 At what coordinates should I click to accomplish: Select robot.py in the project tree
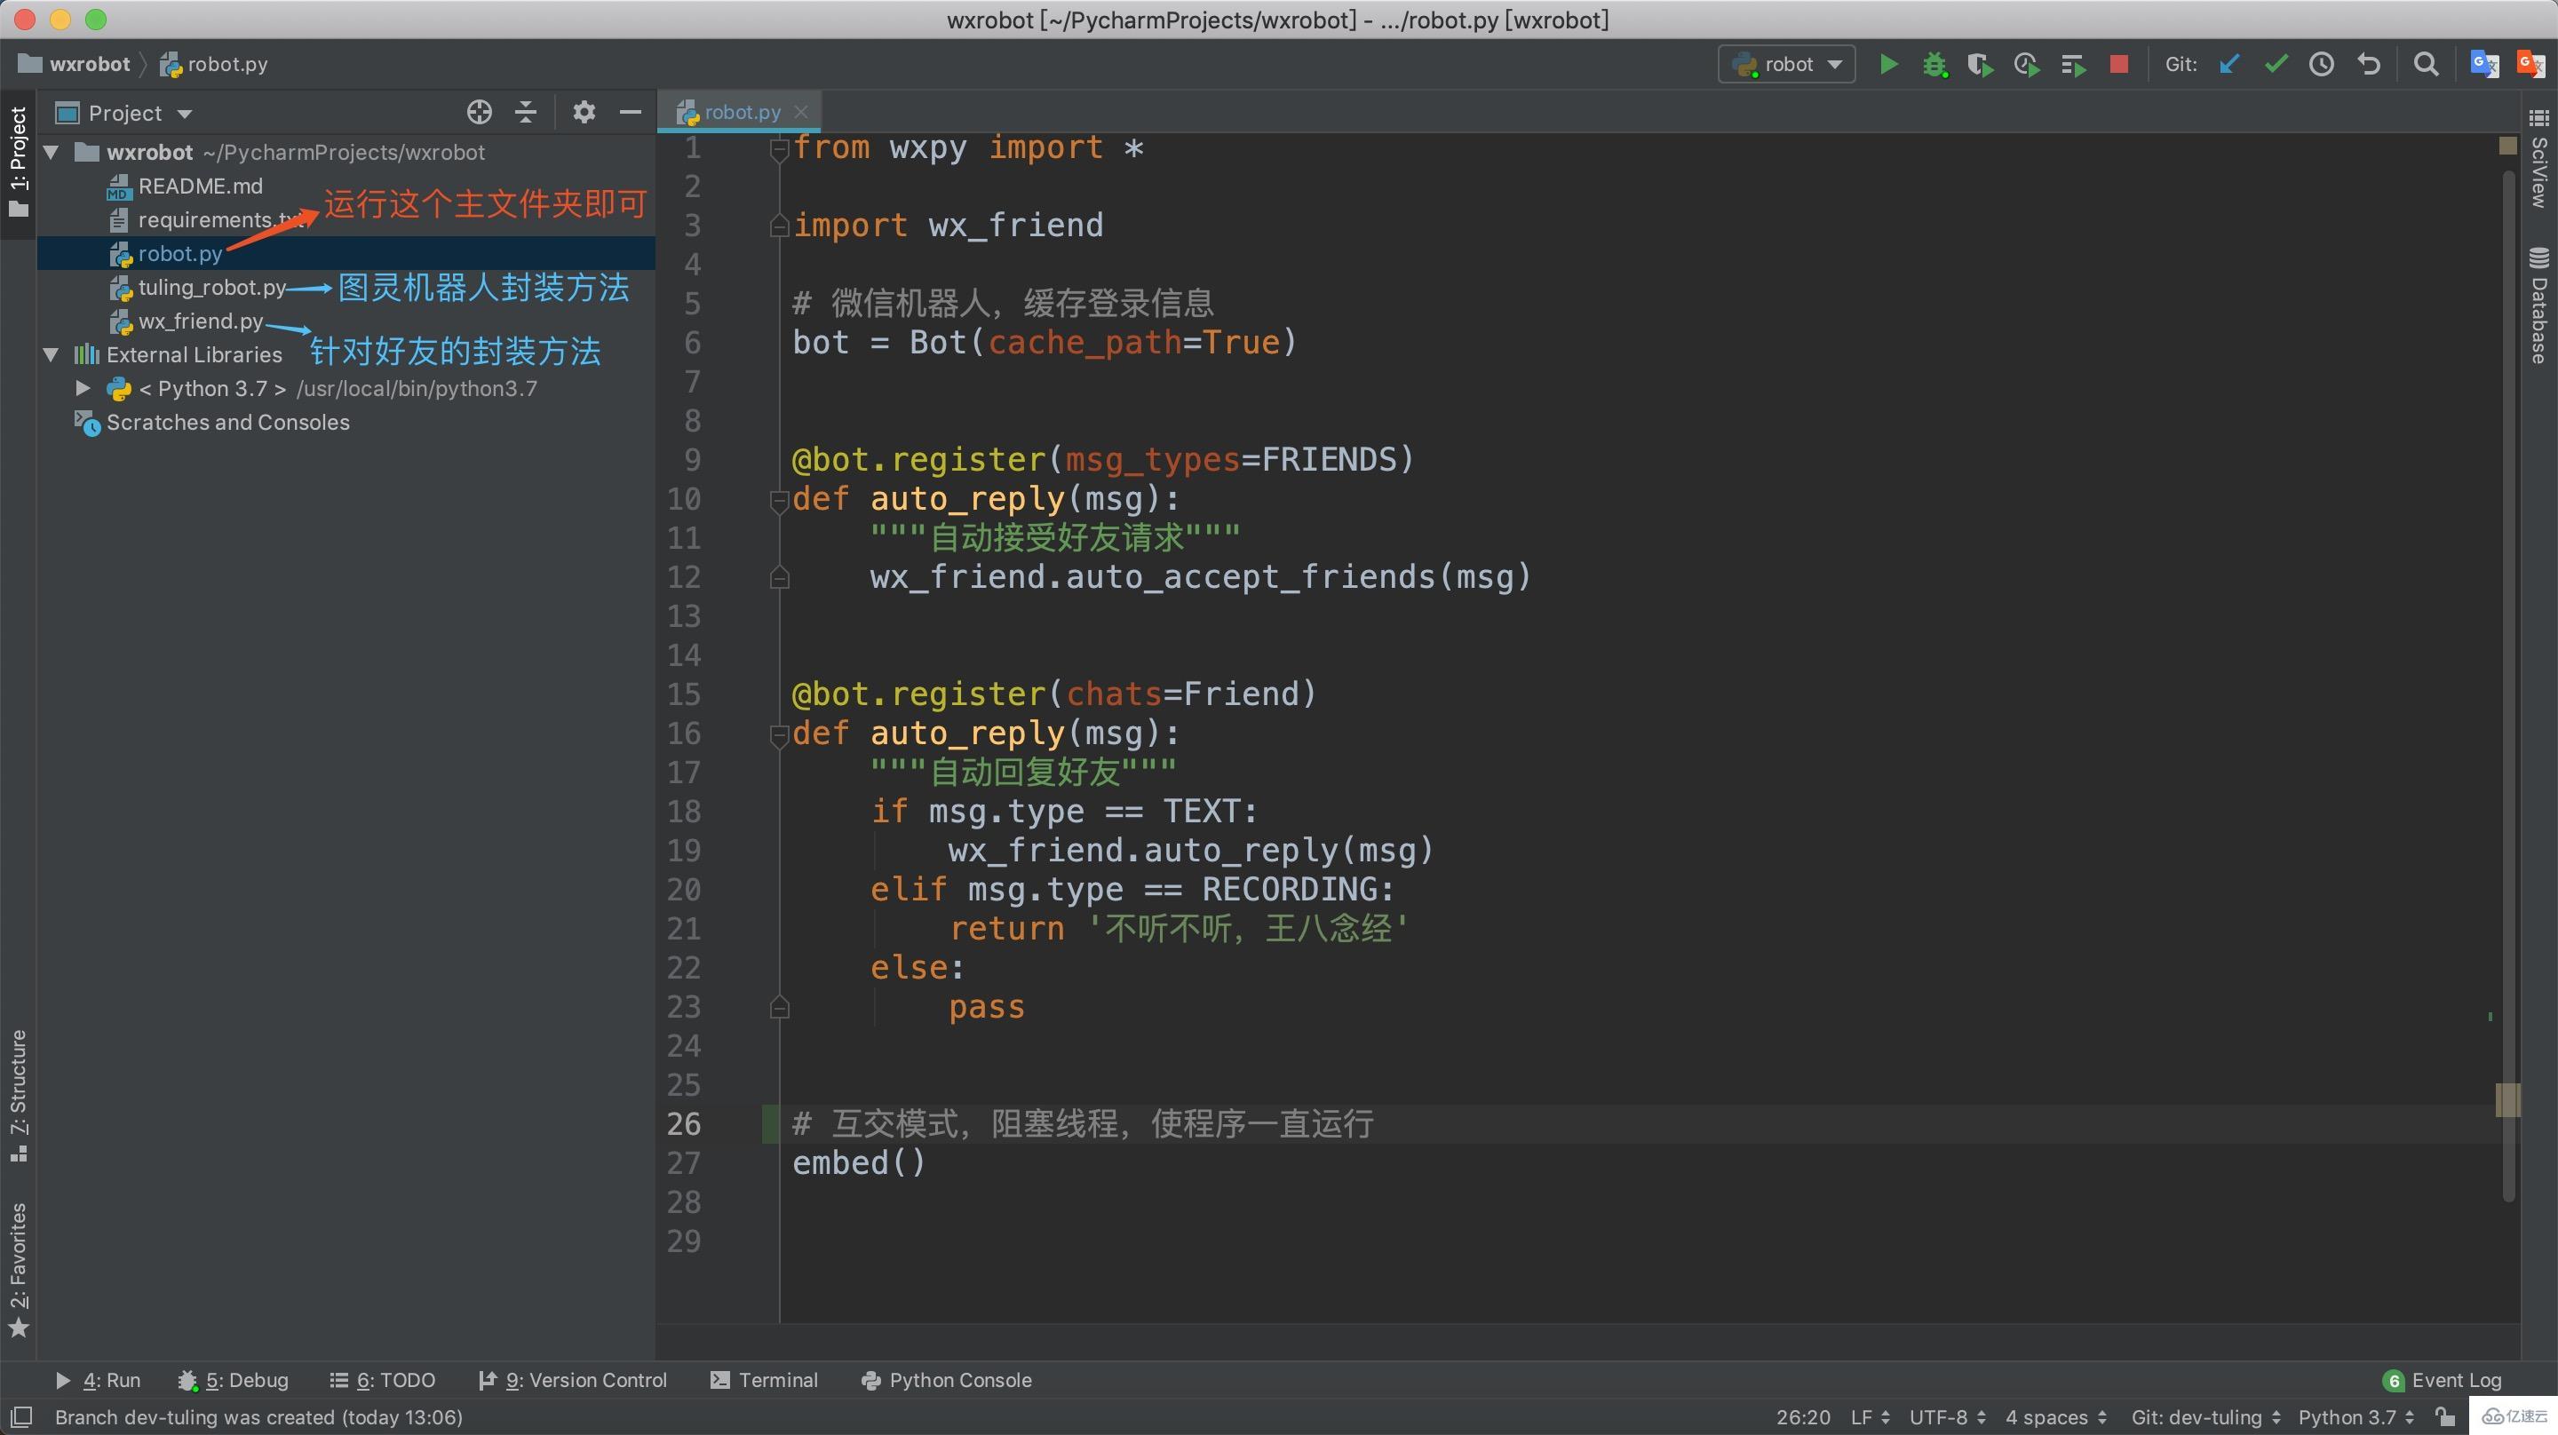pyautogui.click(x=179, y=253)
